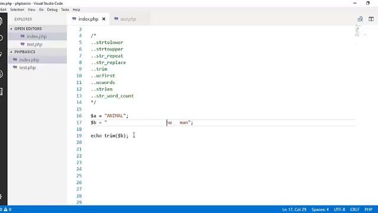
Task: Click the line 19 echo trim($b) code
Action: pyautogui.click(x=109, y=135)
